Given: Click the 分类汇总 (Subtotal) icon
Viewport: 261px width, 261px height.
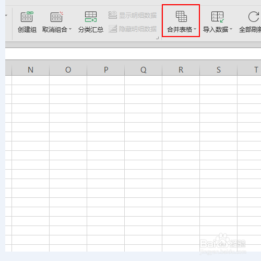Looking at the screenshot, I should click(x=91, y=17).
